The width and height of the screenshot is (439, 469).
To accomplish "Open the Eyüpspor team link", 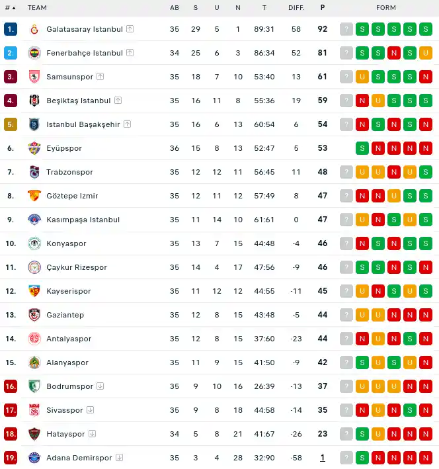I will (x=64, y=148).
